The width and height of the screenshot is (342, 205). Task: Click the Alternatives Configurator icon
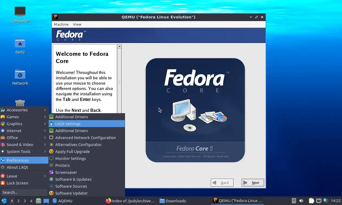pos(51,145)
